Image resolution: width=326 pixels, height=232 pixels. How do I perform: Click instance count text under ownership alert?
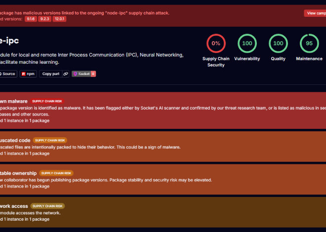pos(25,186)
